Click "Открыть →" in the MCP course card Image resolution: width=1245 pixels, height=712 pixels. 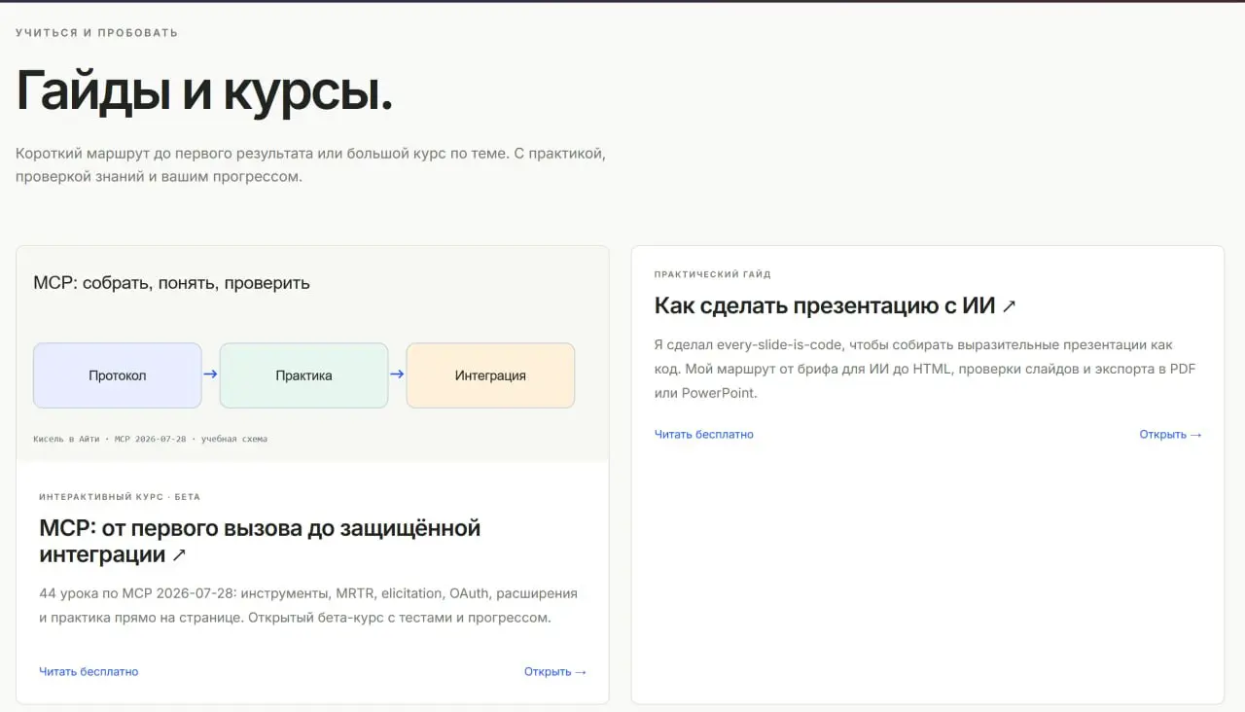pyautogui.click(x=555, y=671)
